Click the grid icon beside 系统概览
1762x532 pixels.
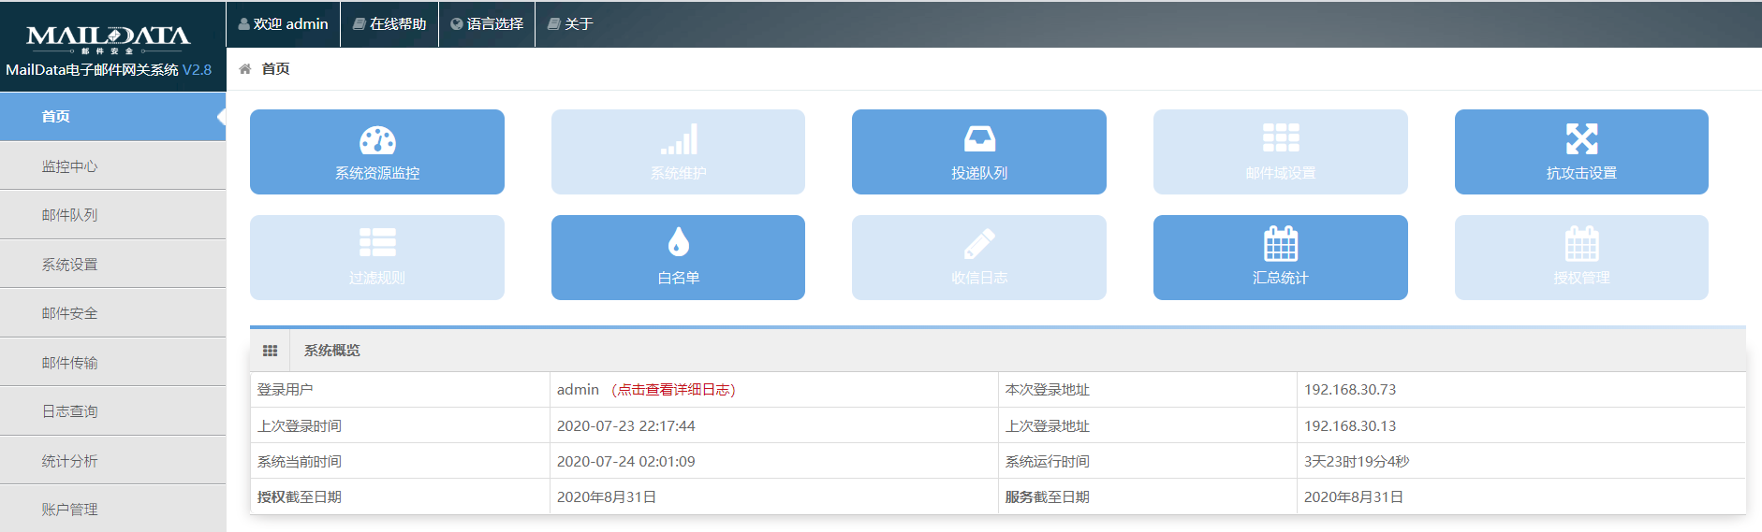[270, 351]
